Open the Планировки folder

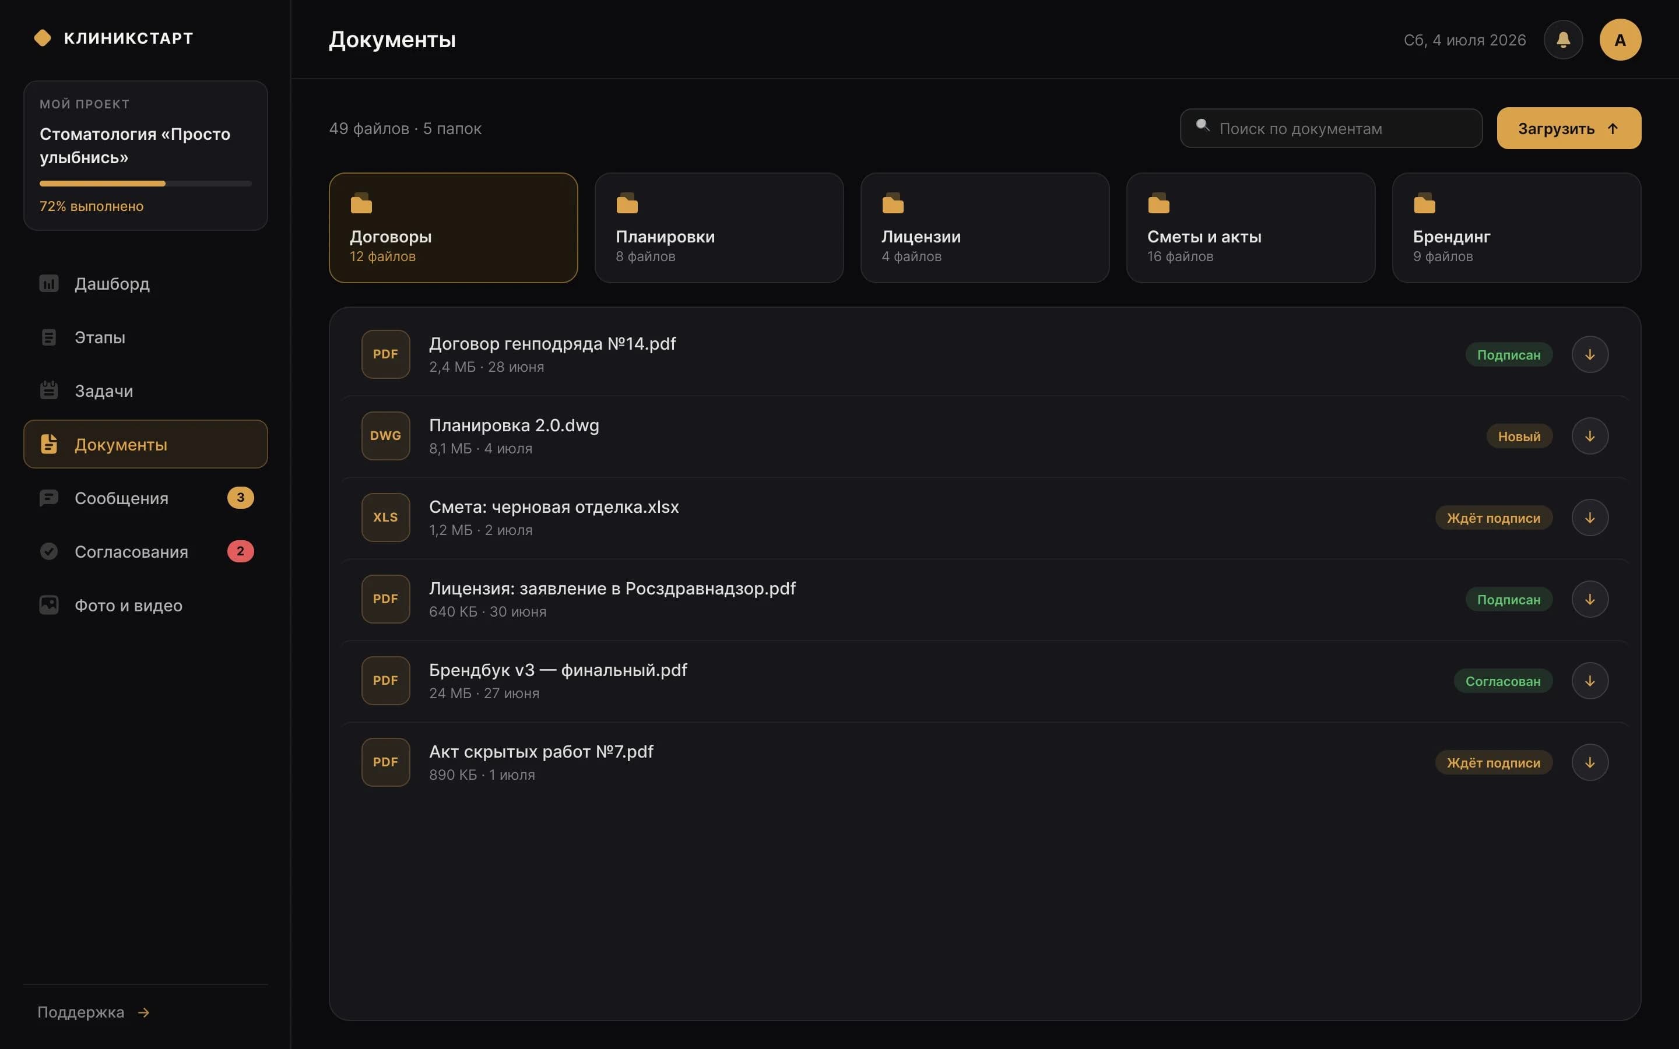pyautogui.click(x=719, y=227)
